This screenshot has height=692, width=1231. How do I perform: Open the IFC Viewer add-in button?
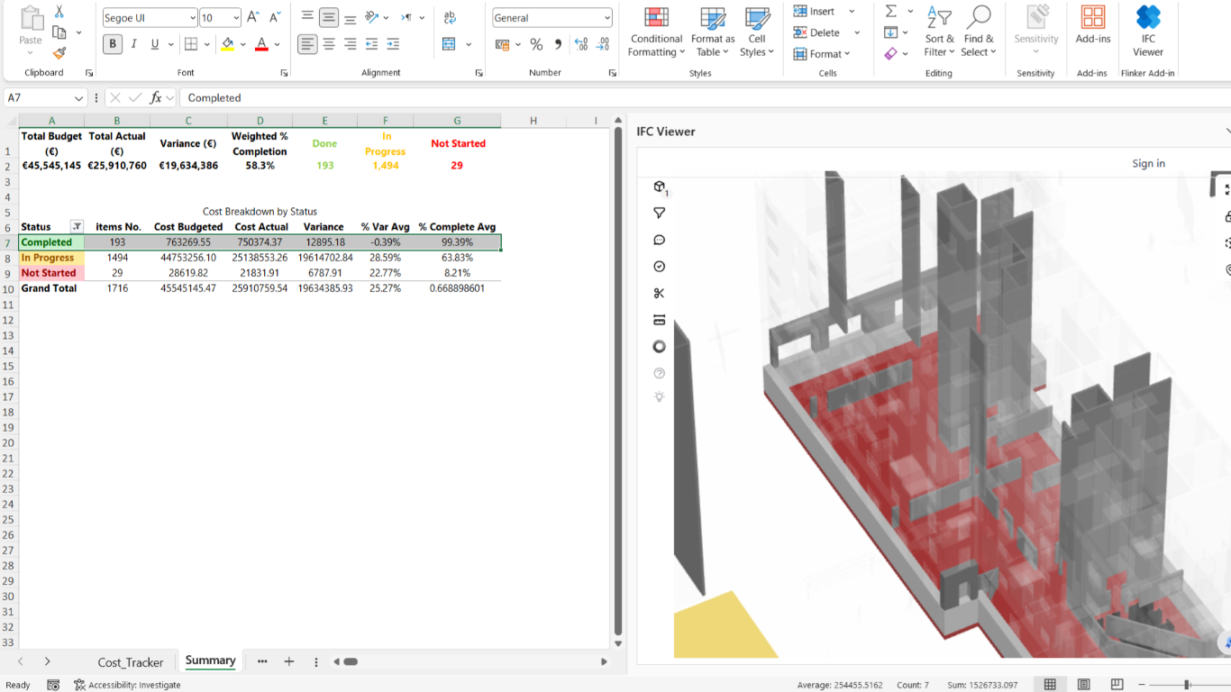pos(1148,31)
